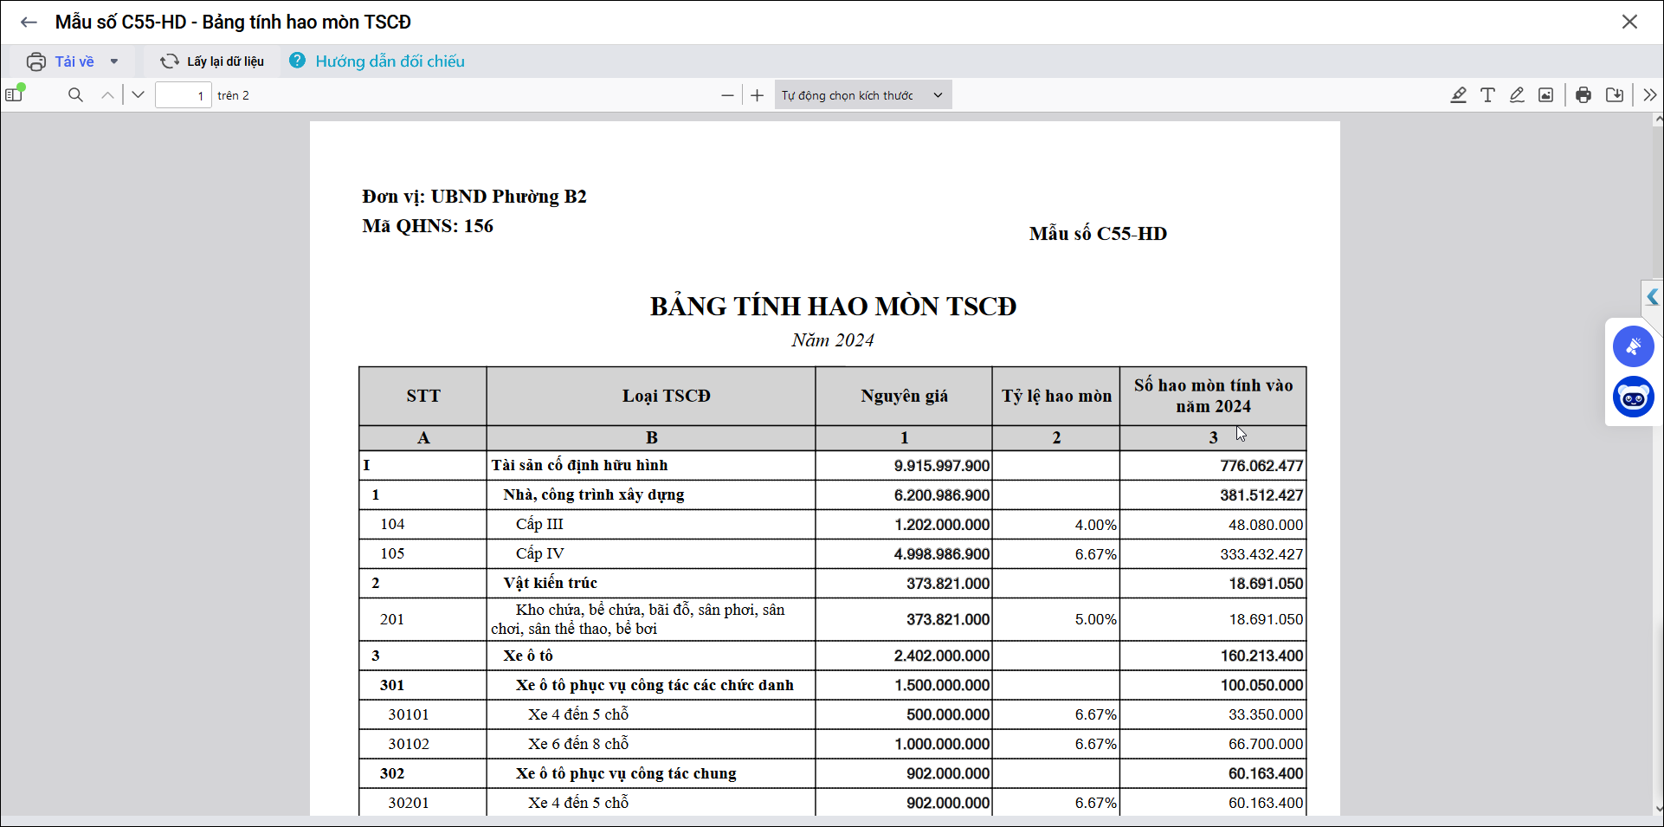Go to previous page arrow
1664x827 pixels.
point(107,95)
